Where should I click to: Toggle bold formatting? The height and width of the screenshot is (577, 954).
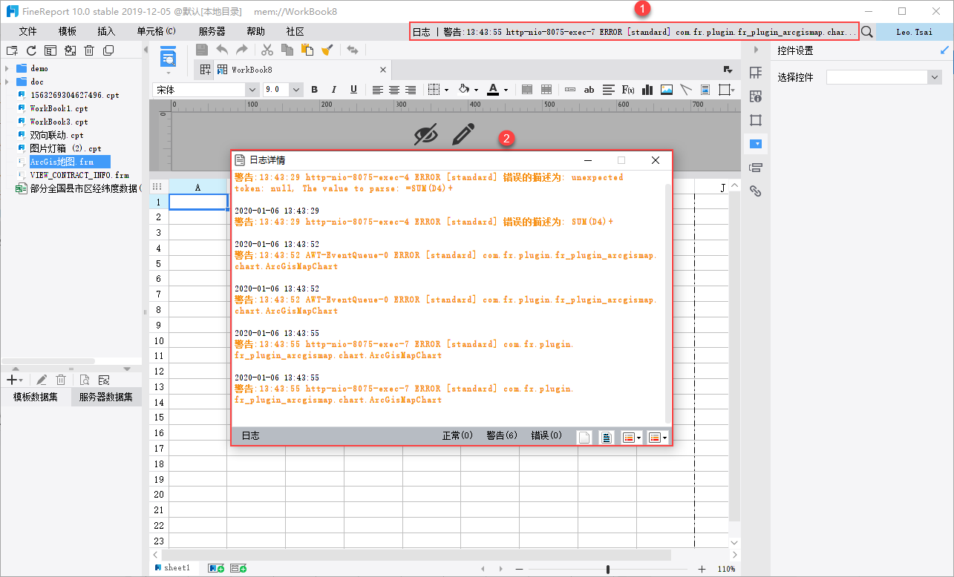[314, 90]
